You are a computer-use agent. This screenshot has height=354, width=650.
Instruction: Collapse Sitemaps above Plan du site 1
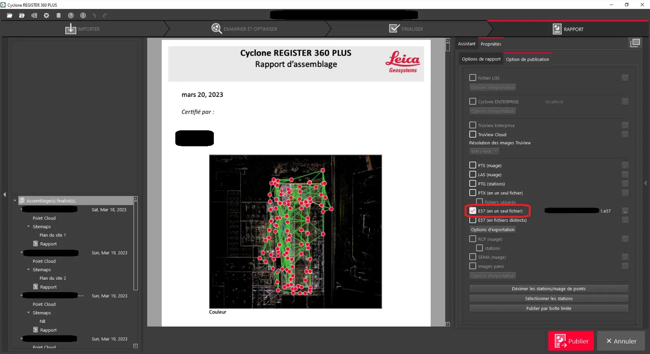(28, 226)
